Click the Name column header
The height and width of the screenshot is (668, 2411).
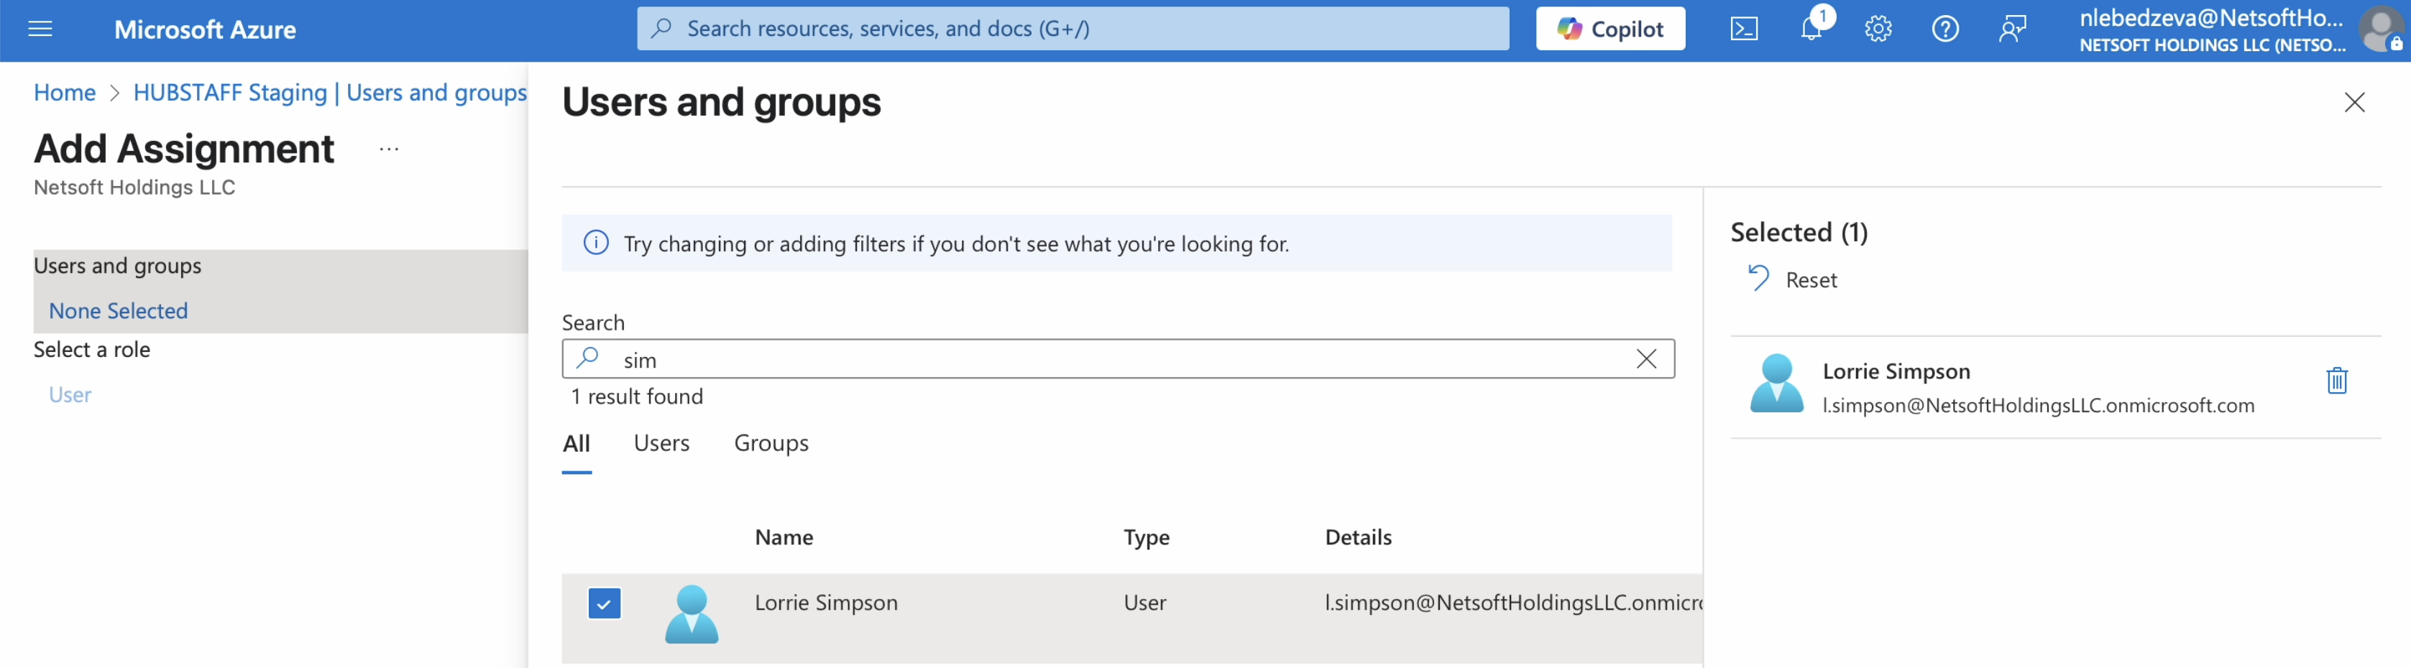(x=784, y=538)
